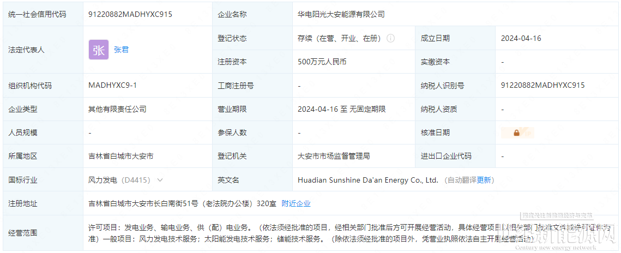Click the 风力发电 industry name
The image size is (621, 253).
pyautogui.click(x=103, y=180)
